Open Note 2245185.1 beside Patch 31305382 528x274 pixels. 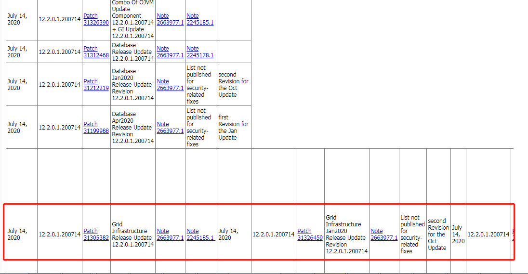click(x=200, y=235)
